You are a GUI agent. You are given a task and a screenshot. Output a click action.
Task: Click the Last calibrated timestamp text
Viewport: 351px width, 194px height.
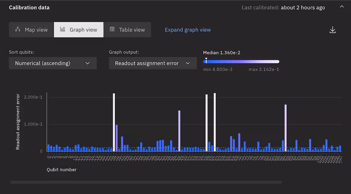click(x=283, y=8)
